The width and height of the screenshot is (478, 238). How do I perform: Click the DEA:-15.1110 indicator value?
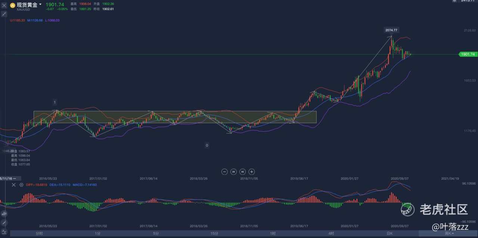click(60, 185)
